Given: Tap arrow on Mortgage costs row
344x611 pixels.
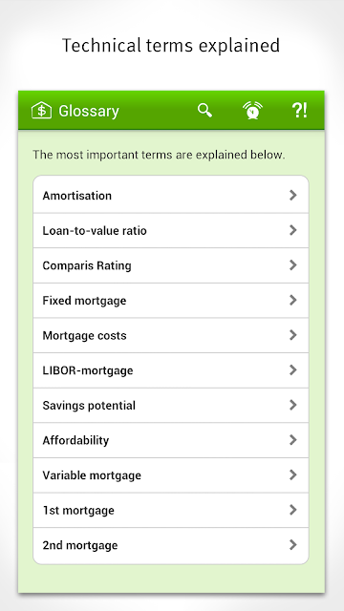Looking at the screenshot, I should pos(293,335).
